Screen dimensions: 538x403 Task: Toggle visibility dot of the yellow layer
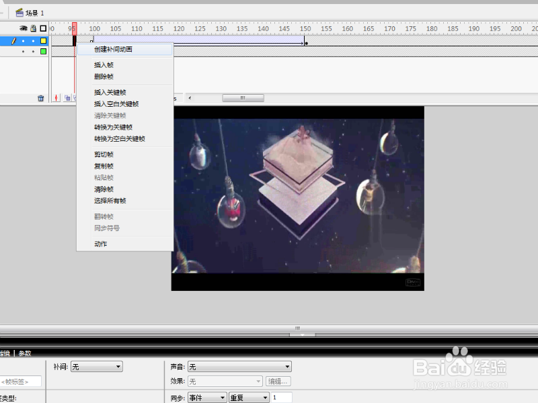pyautogui.click(x=23, y=41)
